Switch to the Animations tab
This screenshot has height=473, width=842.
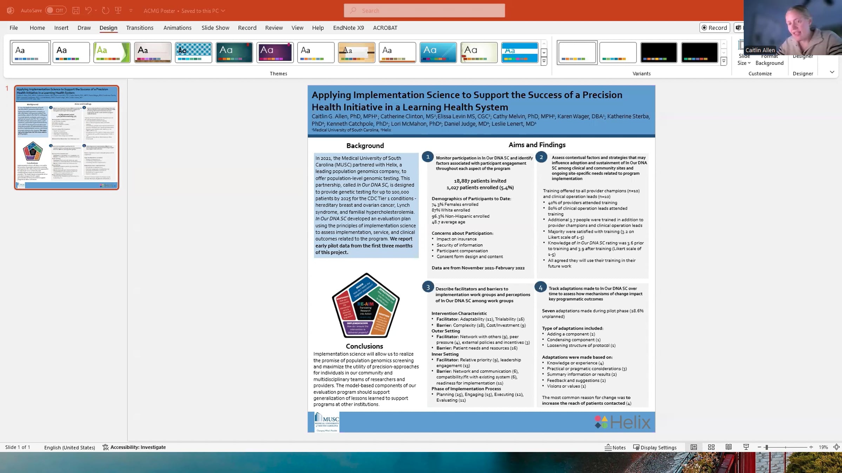pos(177,28)
